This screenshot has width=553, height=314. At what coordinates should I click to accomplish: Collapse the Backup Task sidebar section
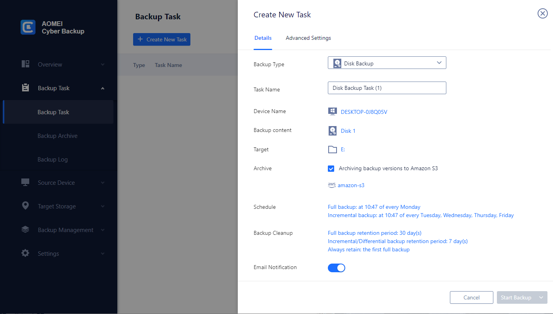coord(103,88)
